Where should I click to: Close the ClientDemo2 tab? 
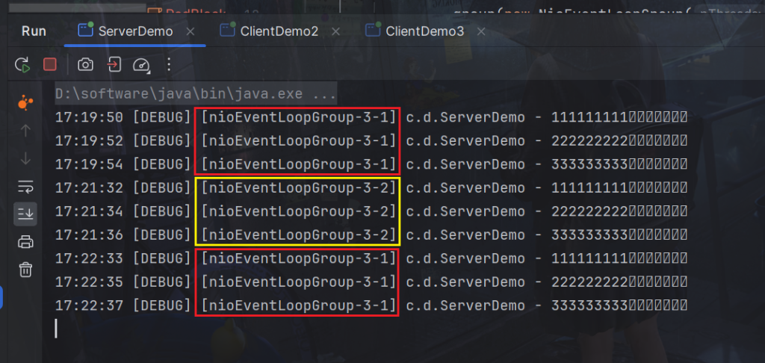pyautogui.click(x=337, y=31)
